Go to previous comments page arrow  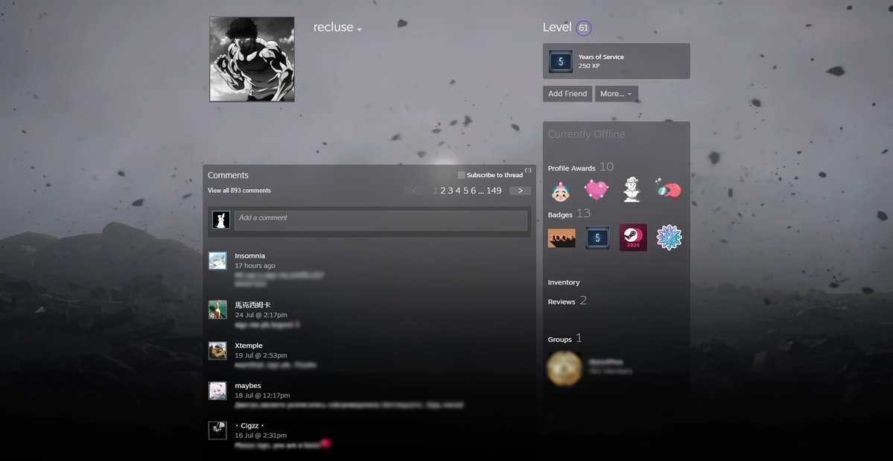(414, 191)
